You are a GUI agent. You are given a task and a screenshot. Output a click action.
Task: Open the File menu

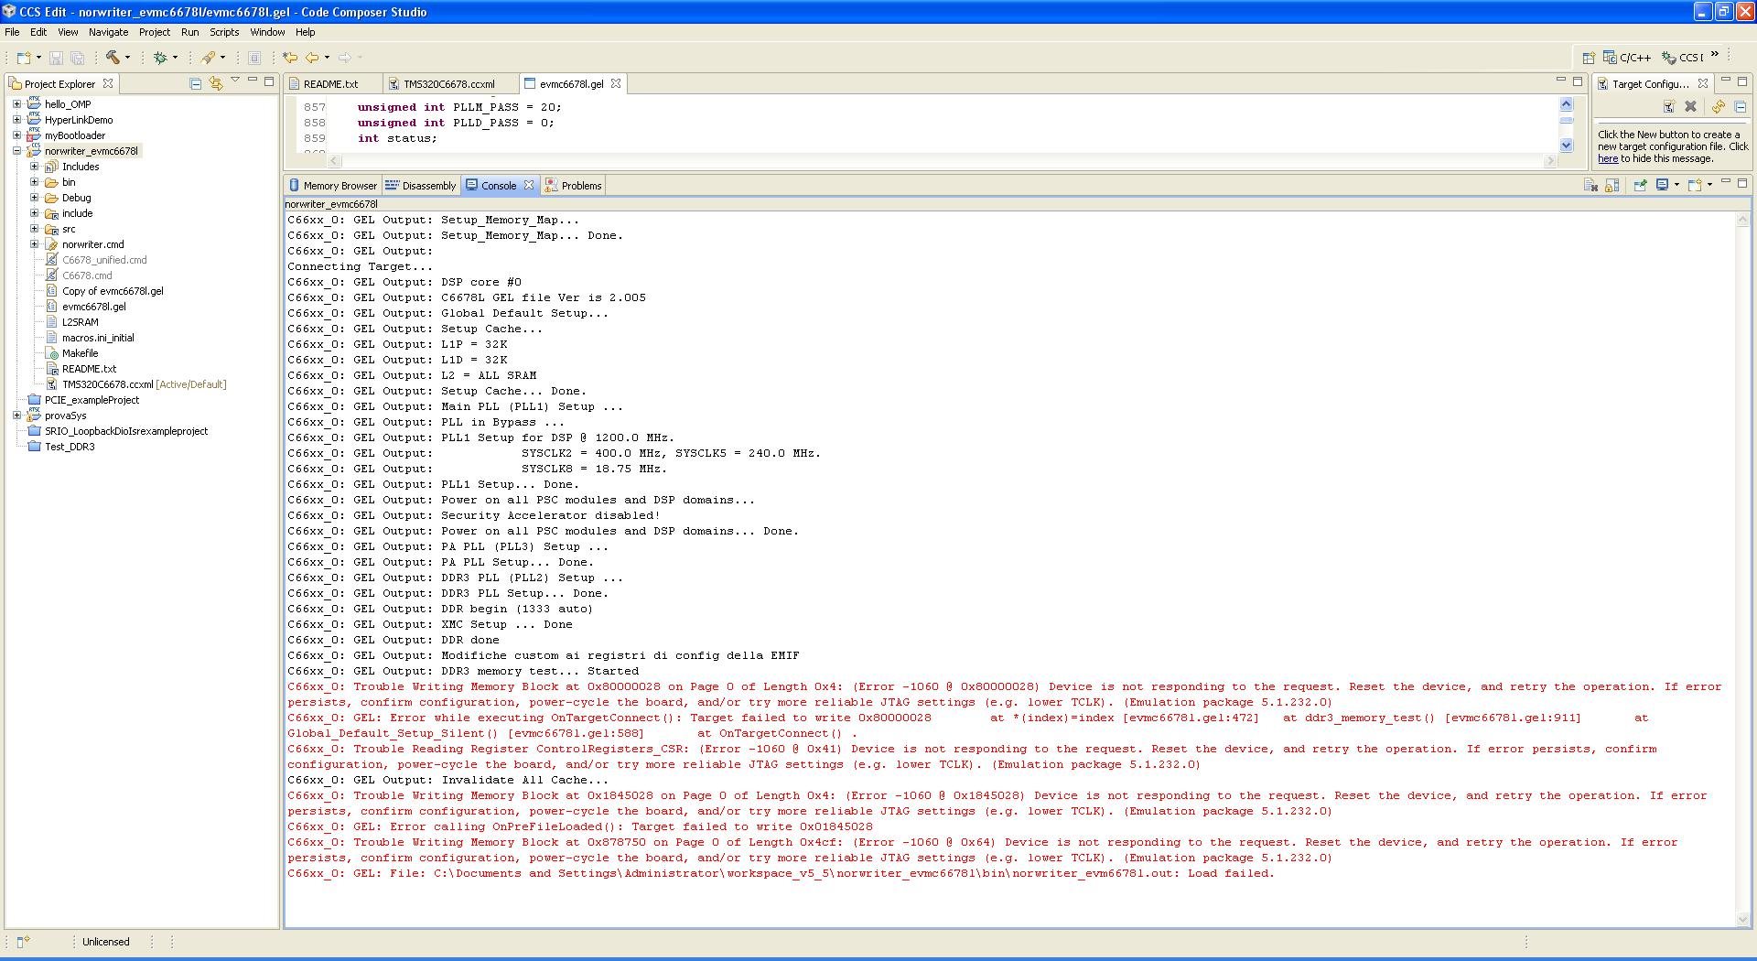coord(12,32)
